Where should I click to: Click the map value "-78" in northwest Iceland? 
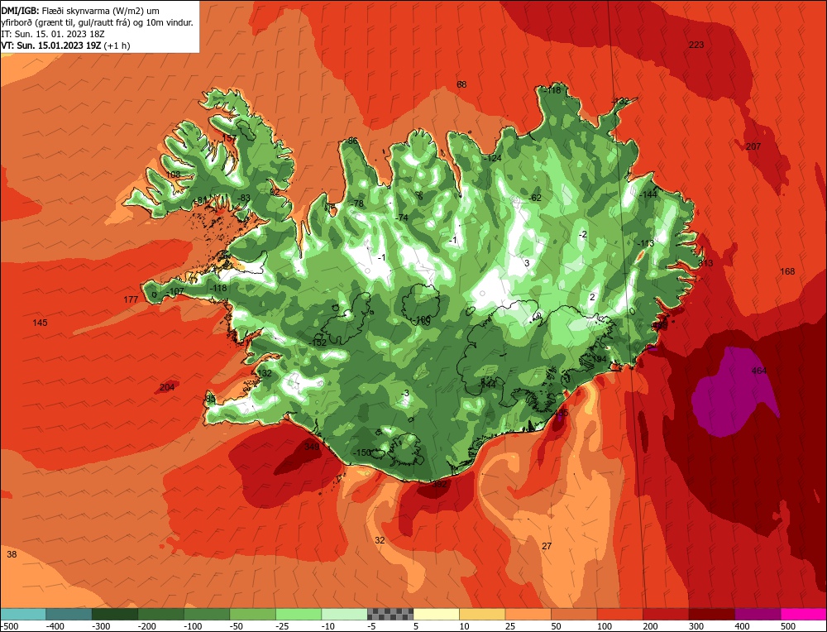(x=357, y=203)
